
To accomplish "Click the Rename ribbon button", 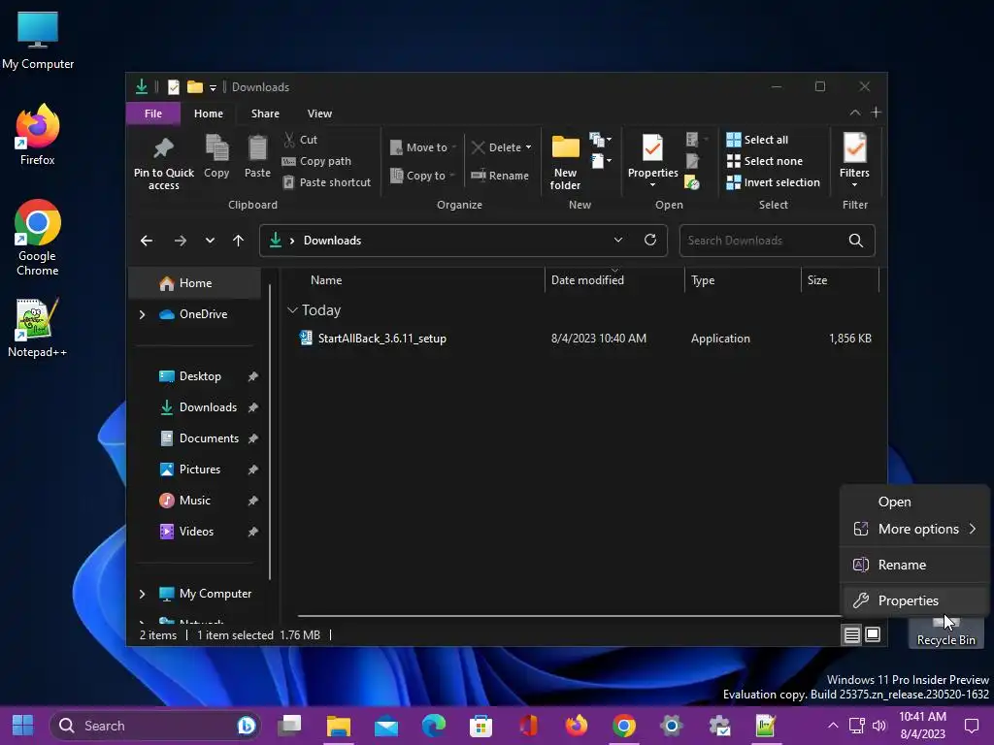I will 500,176.
